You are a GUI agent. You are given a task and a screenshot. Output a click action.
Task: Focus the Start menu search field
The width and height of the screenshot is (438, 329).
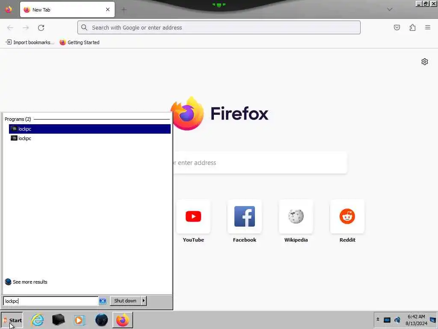coord(50,301)
